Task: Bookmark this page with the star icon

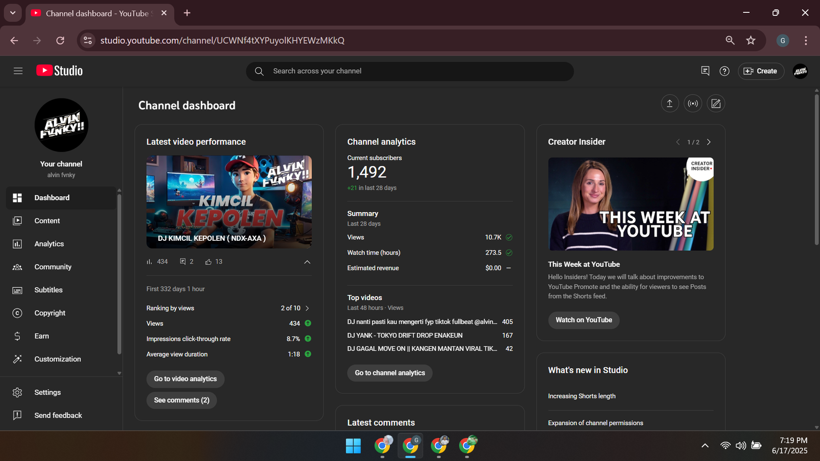Action: tap(751, 40)
